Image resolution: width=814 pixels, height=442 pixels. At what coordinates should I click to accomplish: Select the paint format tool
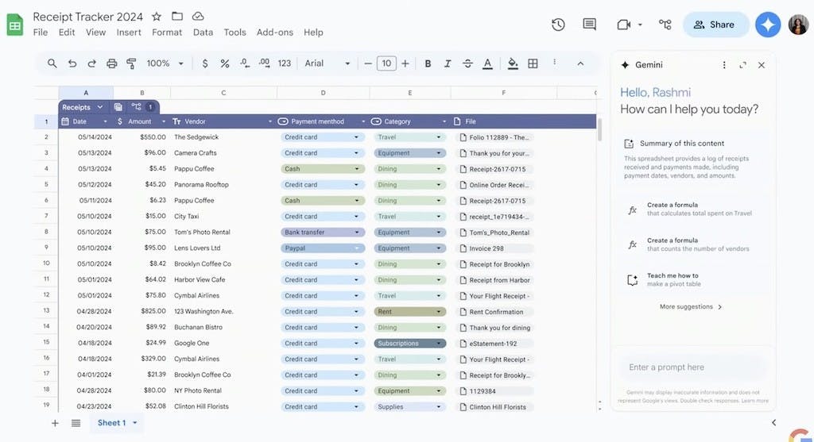point(131,63)
